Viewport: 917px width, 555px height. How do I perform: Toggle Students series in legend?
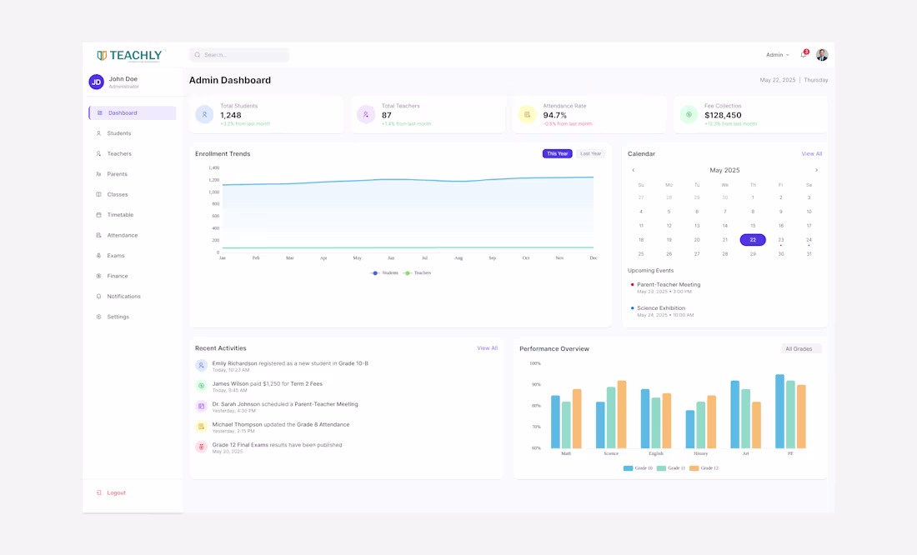[x=384, y=273]
